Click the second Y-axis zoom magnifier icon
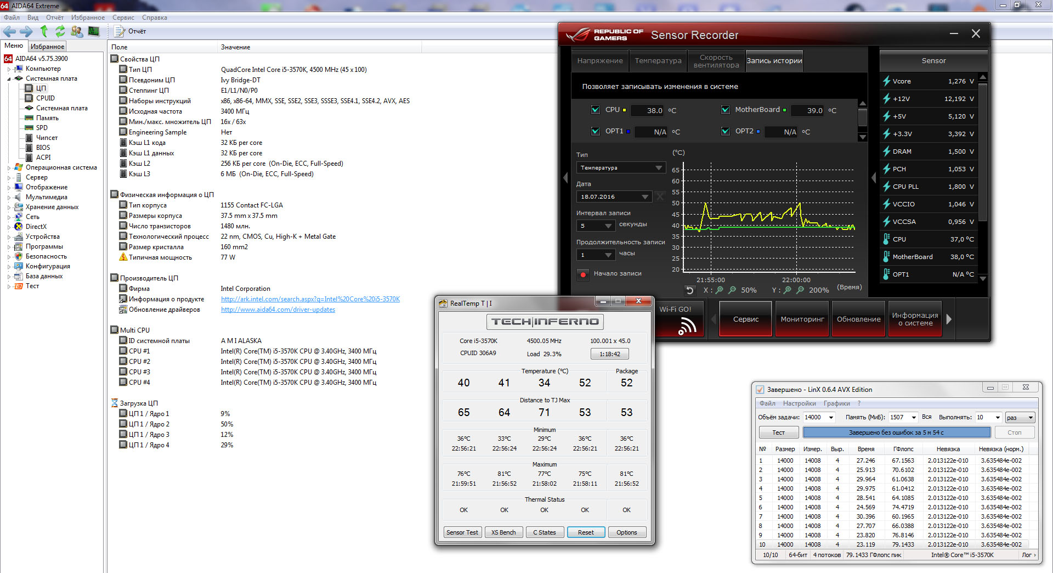Screen dimensions: 1053x573 [800, 290]
